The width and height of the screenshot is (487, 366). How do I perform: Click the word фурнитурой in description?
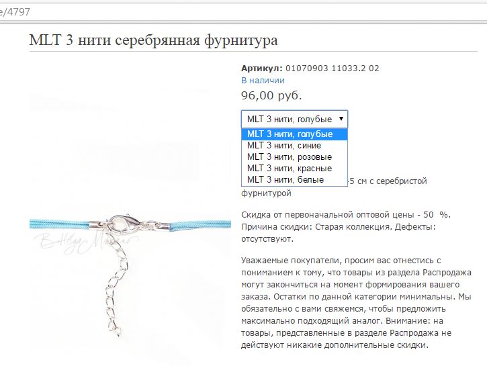click(266, 193)
